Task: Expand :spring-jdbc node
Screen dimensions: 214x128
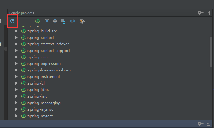Action: click(16, 90)
